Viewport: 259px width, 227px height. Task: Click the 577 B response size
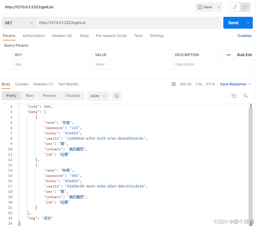click(210, 84)
